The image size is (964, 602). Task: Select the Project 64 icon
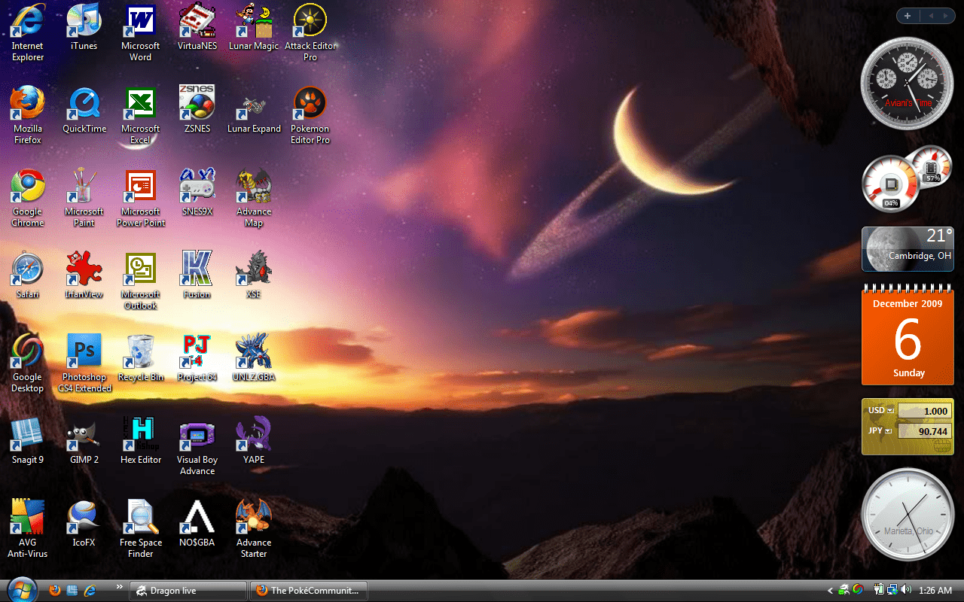coord(197,358)
